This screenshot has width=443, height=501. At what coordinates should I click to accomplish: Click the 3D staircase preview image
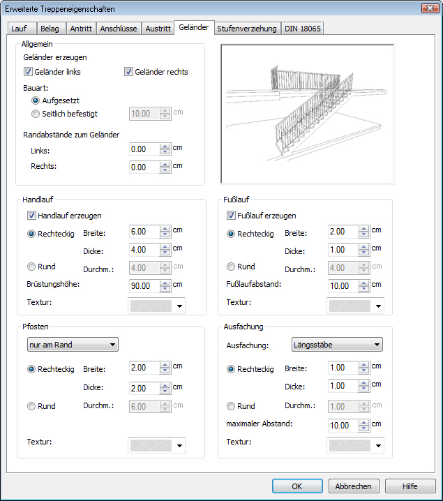tap(307, 114)
